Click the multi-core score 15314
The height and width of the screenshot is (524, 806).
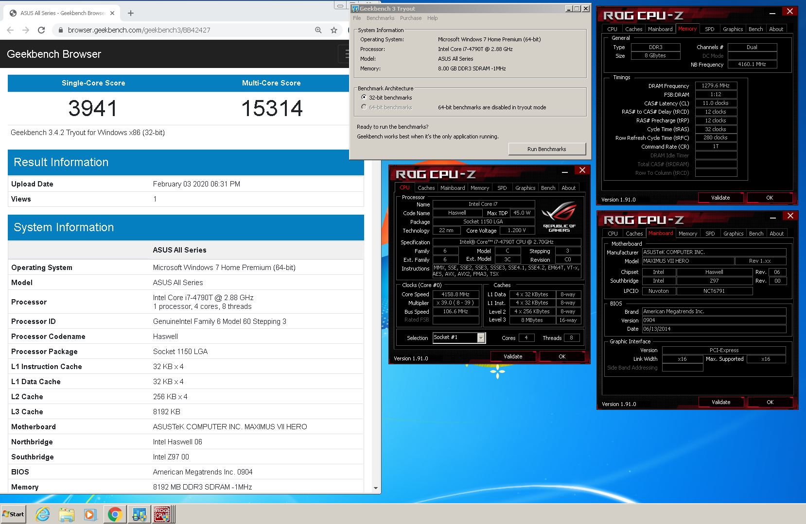click(272, 108)
